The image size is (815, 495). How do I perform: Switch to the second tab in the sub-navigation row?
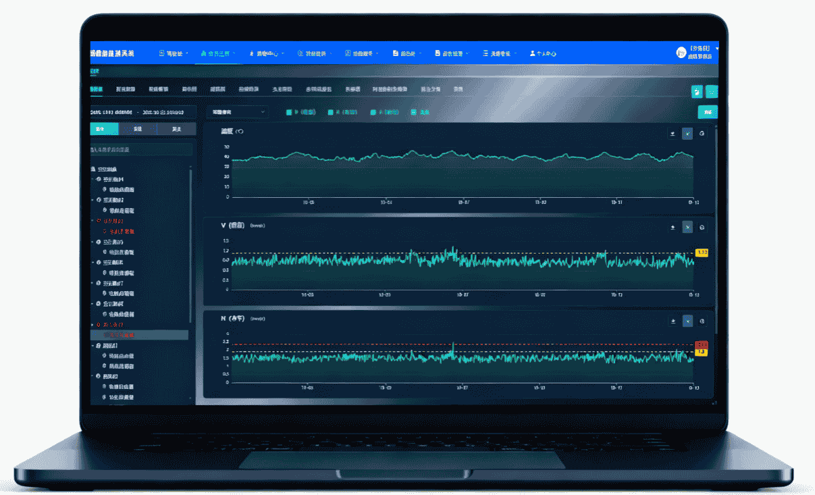tap(126, 89)
